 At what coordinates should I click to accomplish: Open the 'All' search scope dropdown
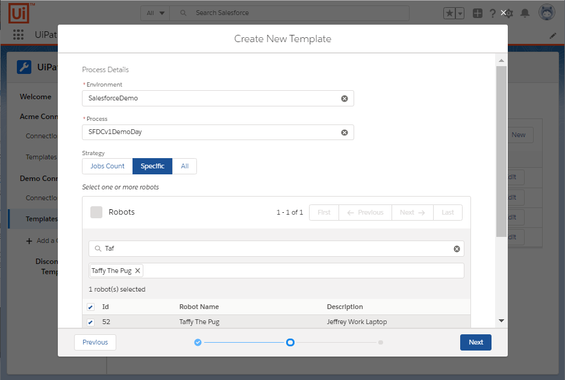pos(155,13)
